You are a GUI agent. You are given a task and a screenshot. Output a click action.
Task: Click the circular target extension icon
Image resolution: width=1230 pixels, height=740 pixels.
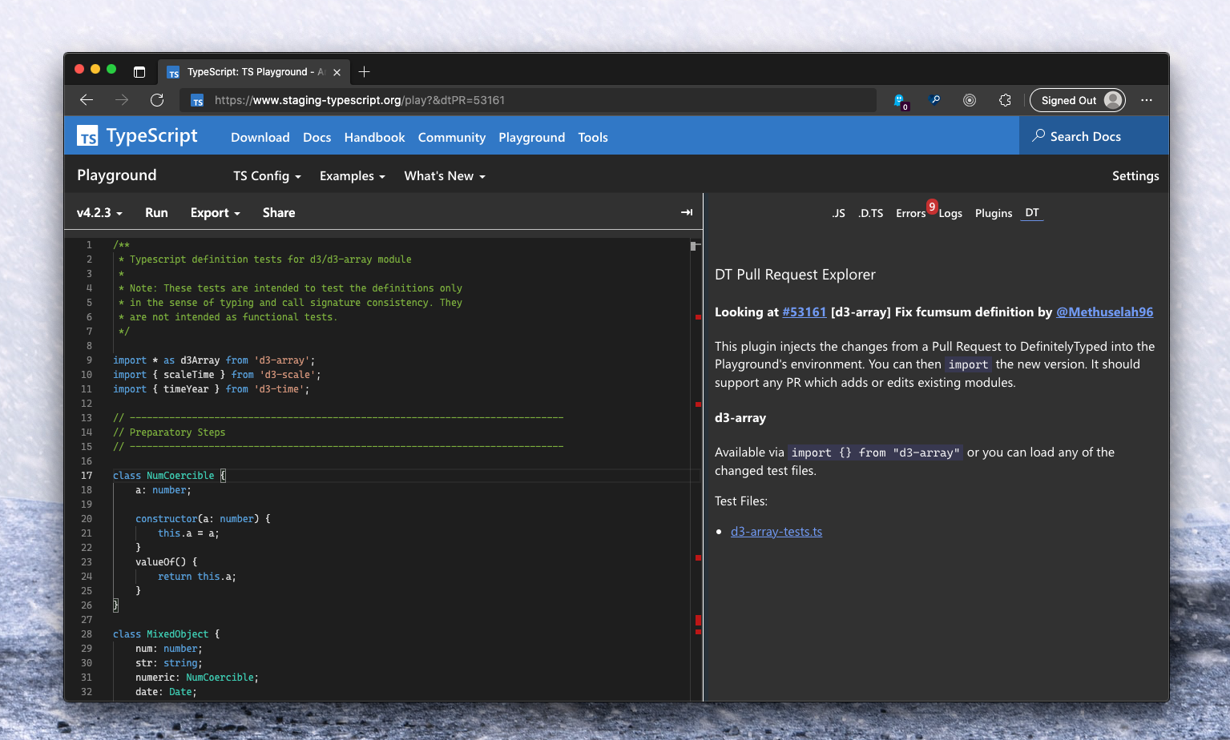(x=970, y=100)
